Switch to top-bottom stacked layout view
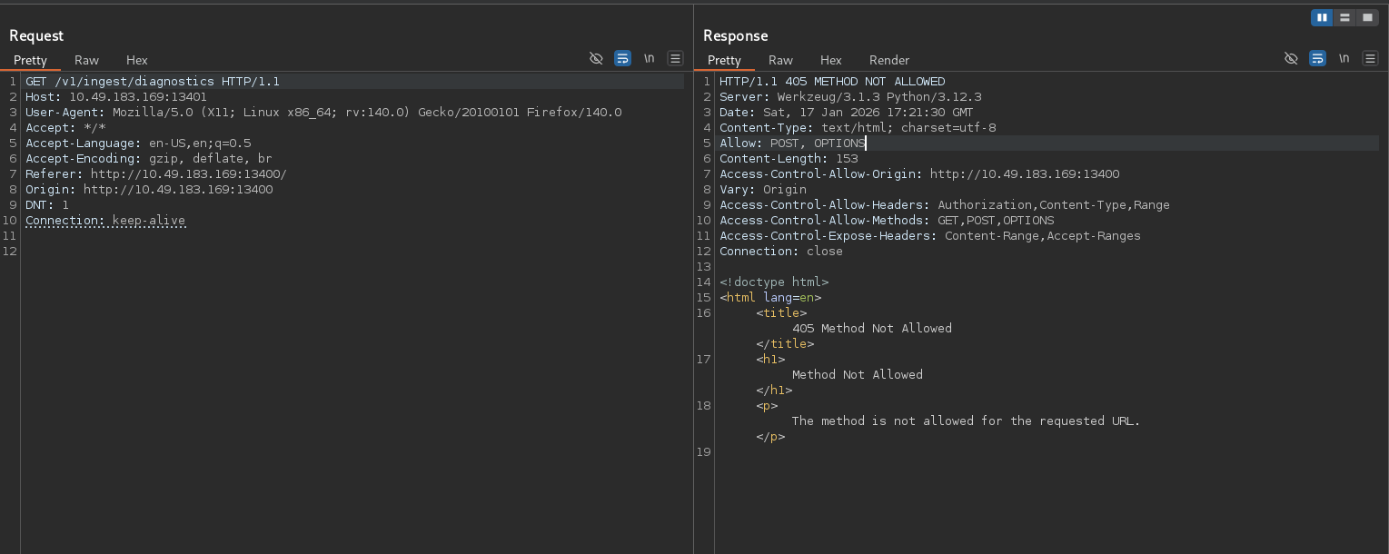 1344,17
